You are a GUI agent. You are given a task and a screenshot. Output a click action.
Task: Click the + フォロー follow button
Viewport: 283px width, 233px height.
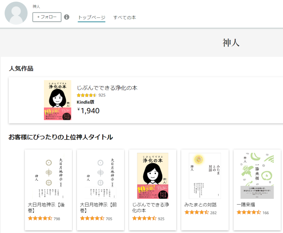[47, 17]
